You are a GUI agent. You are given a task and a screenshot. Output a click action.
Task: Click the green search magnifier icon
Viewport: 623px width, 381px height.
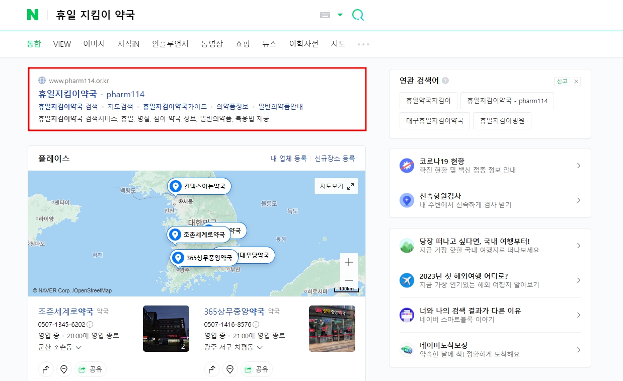(358, 15)
